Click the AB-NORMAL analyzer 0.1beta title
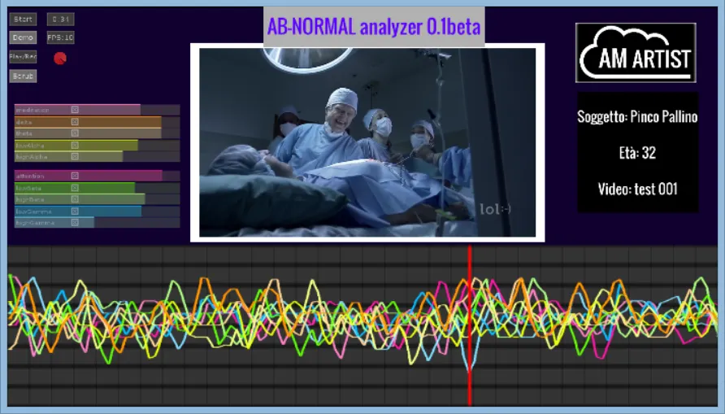725x414 pixels. coord(374,26)
